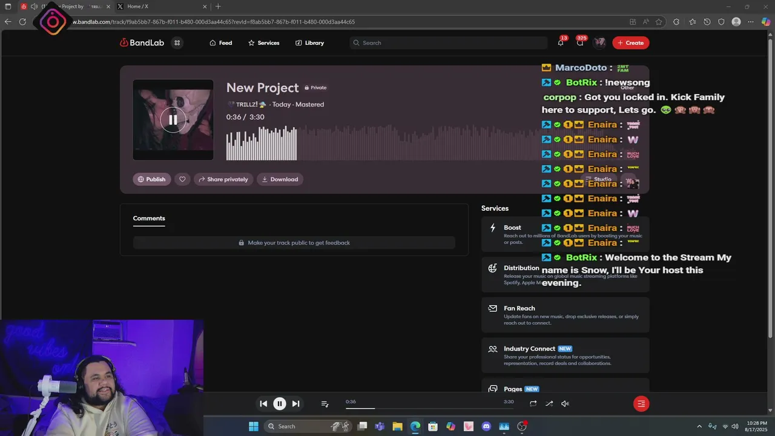Viewport: 775px width, 436px height.
Task: Click the red Create button
Action: [630, 43]
